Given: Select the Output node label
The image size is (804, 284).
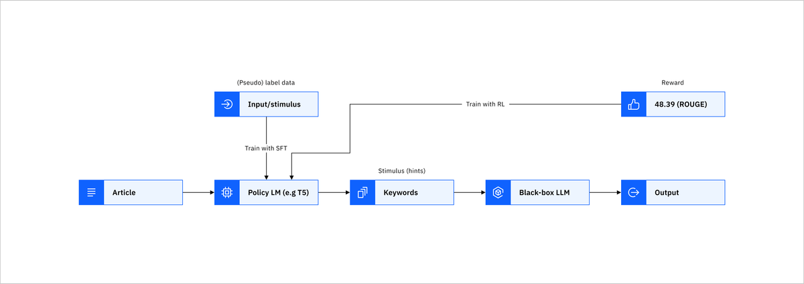Looking at the screenshot, I should 666,192.
